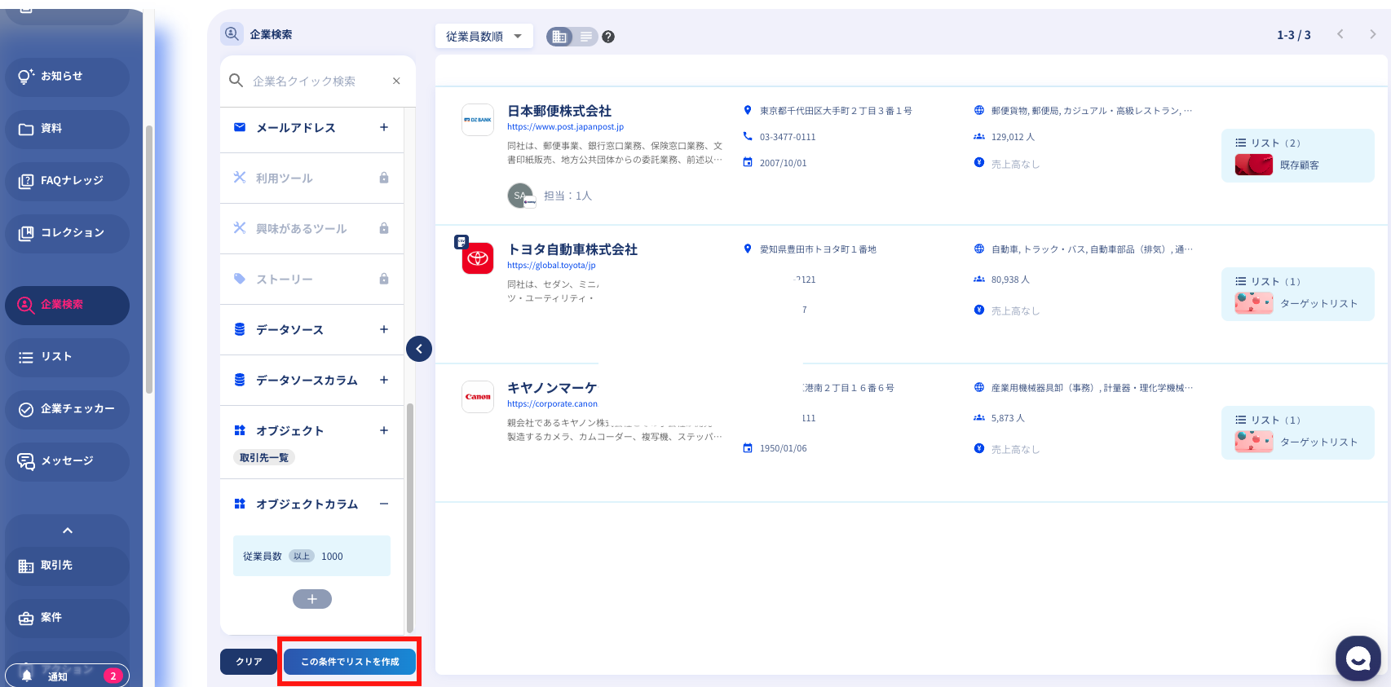This screenshot has width=1391, height=687.
Task: Click the Toyota company logo
Action: pos(478,259)
